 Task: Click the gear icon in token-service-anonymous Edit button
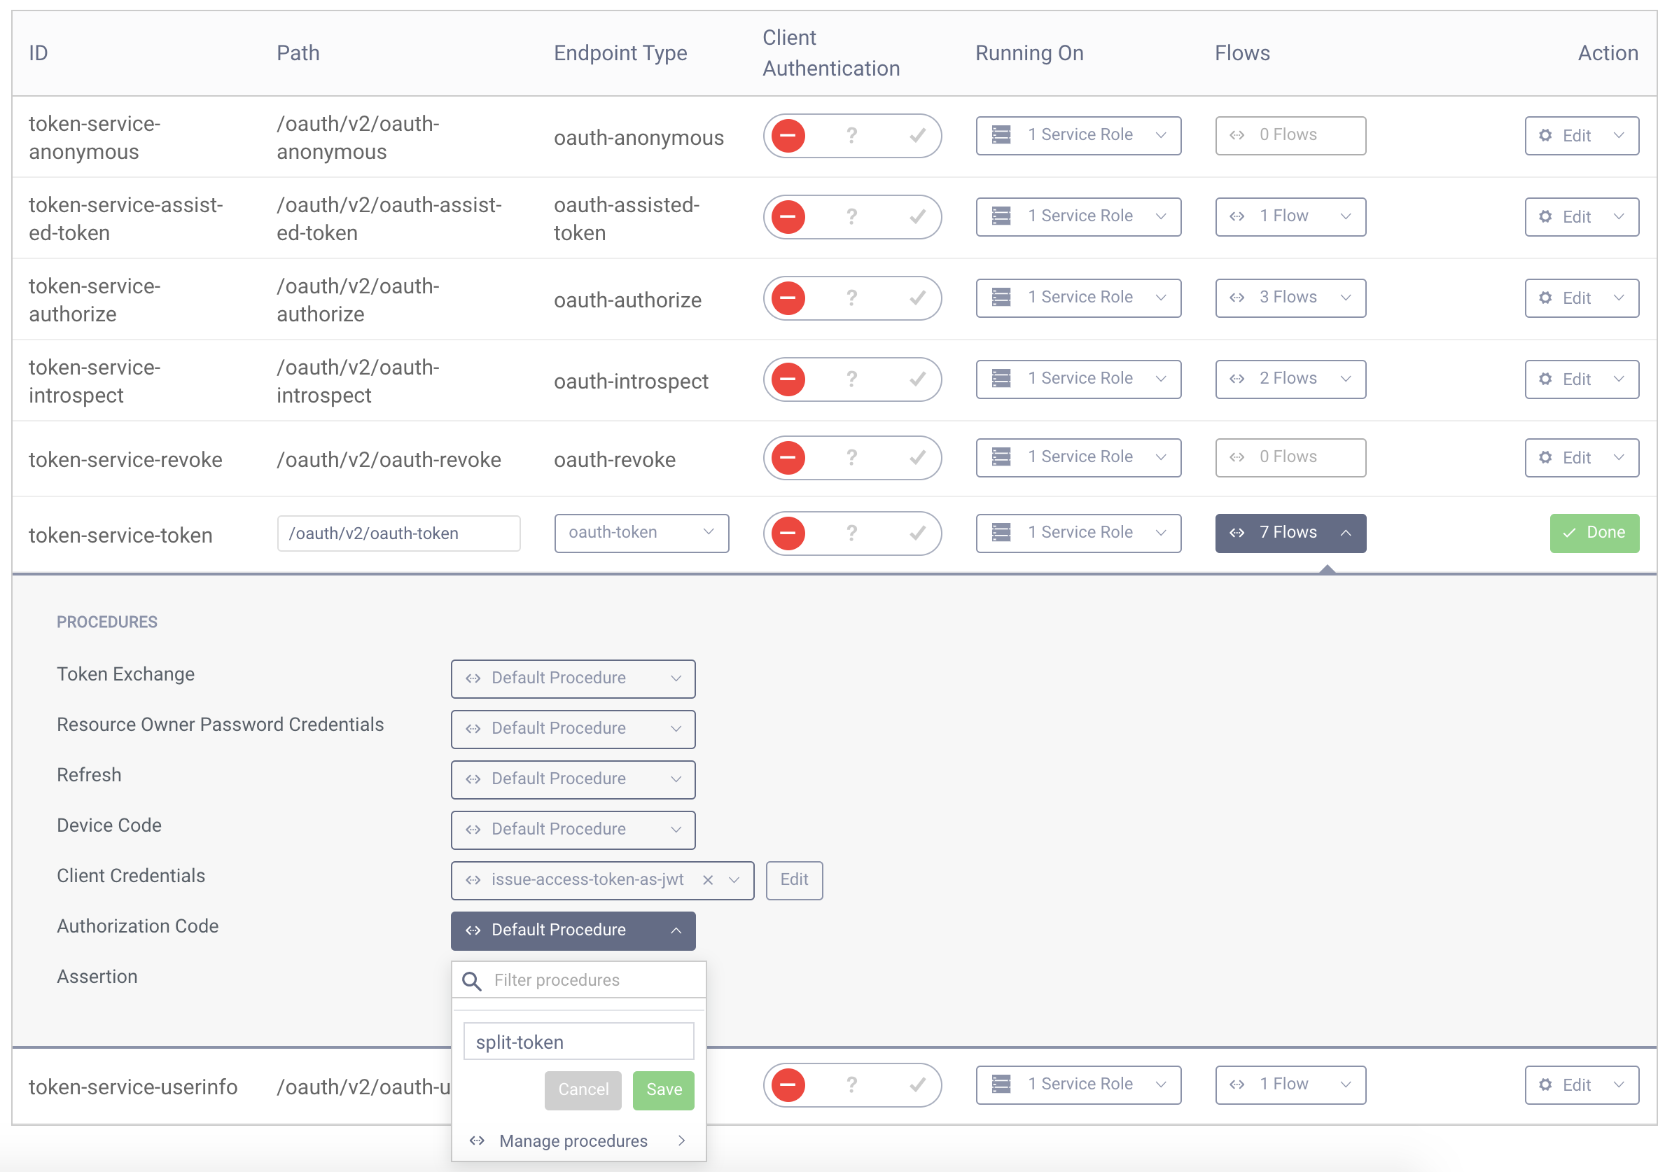(x=1546, y=136)
